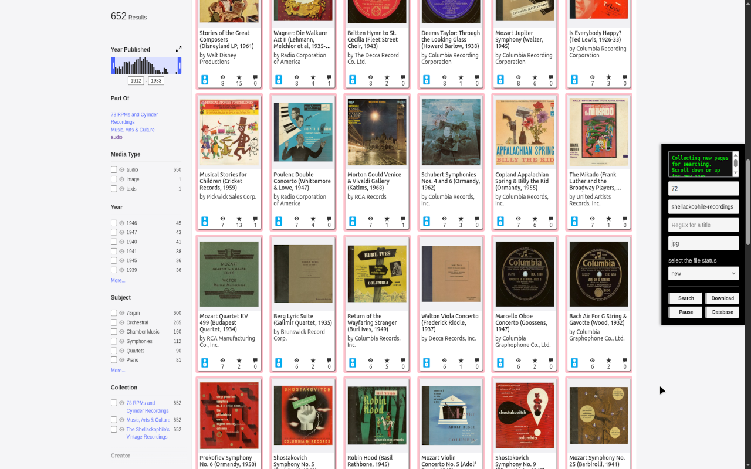Open the audio link under Part Of
Screen dimensions: 751x469
tap(117, 137)
